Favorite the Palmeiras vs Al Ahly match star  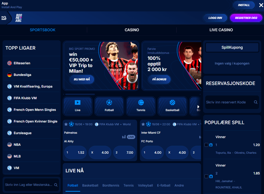(66, 124)
